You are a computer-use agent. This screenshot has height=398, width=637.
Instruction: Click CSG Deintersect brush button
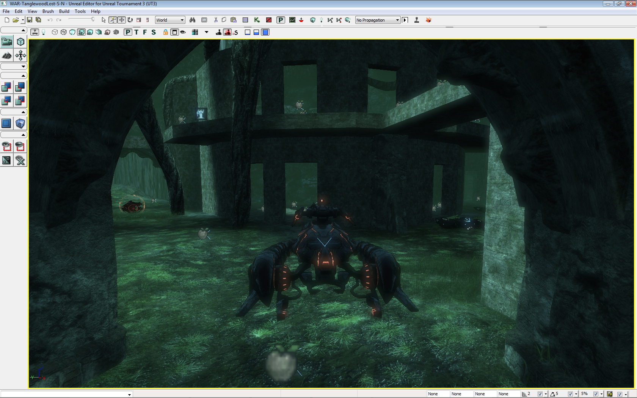tap(20, 101)
